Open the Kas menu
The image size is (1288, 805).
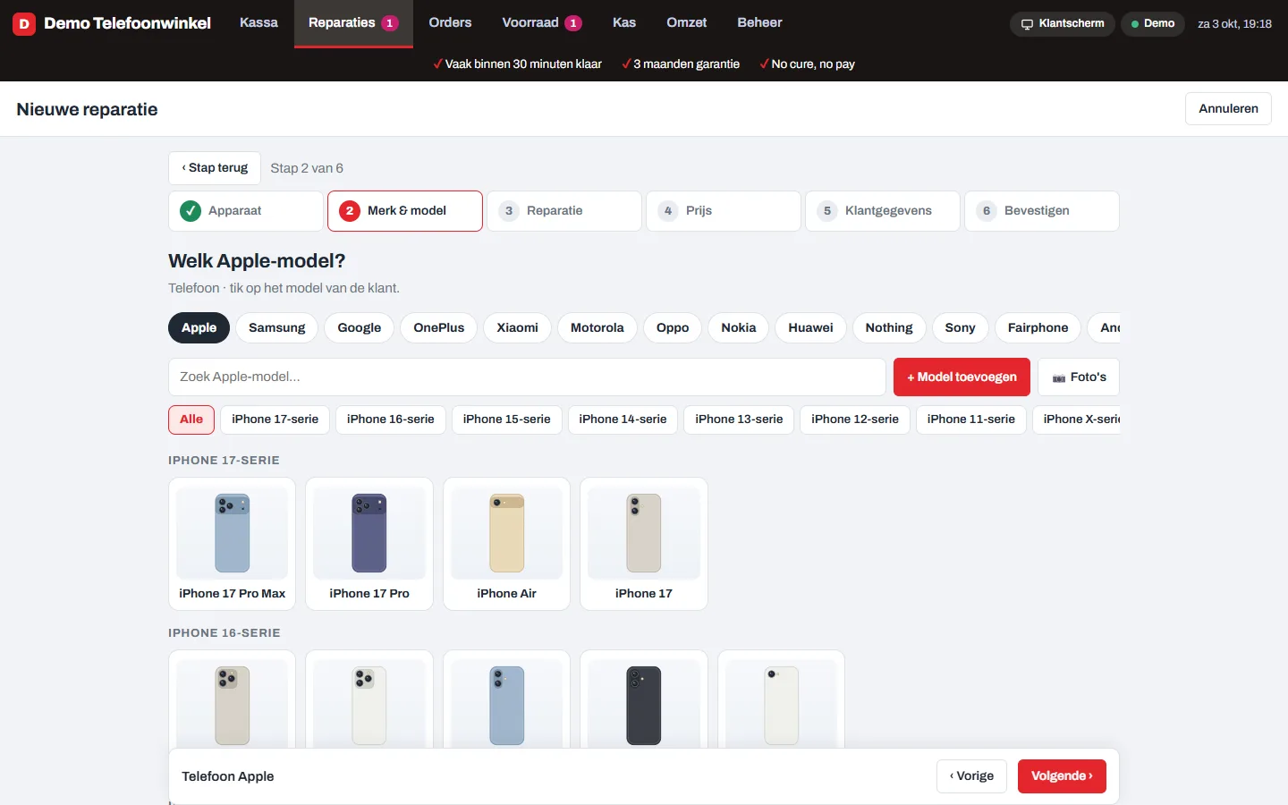pos(624,22)
